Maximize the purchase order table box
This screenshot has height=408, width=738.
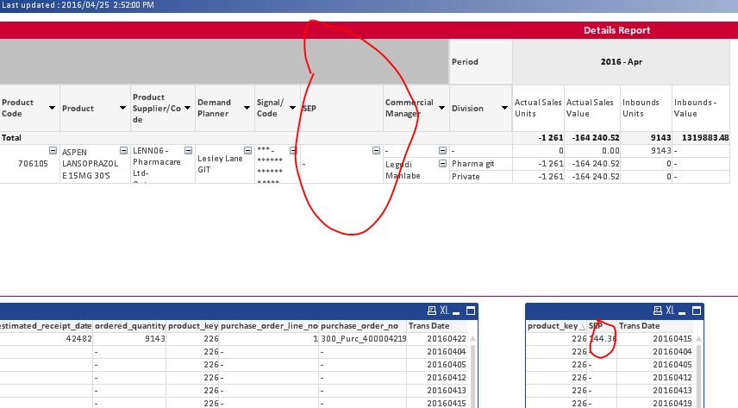coord(471,311)
